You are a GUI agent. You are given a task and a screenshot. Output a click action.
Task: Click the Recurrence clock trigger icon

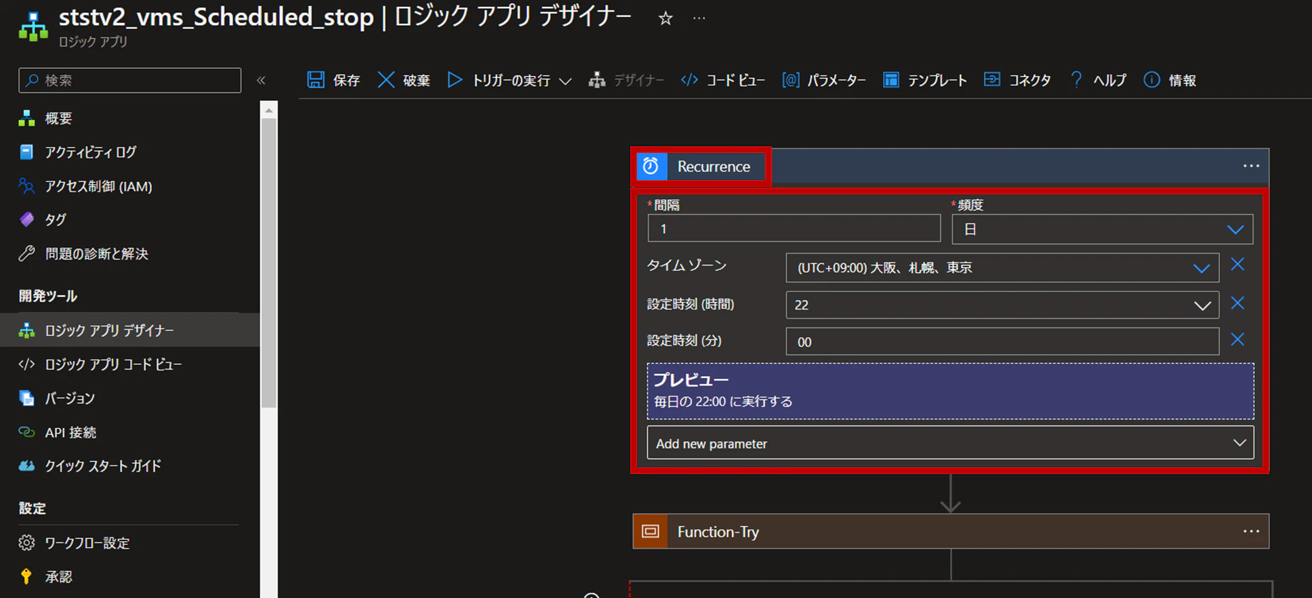point(651,167)
